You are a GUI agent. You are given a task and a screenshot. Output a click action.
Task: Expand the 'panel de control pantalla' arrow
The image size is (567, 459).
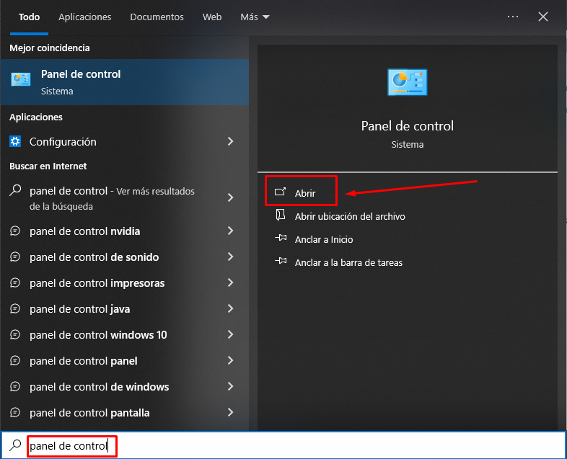point(231,412)
